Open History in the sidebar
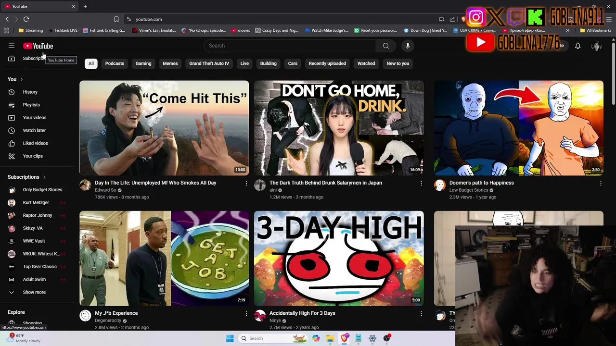The height and width of the screenshot is (346, 616). [x=30, y=92]
